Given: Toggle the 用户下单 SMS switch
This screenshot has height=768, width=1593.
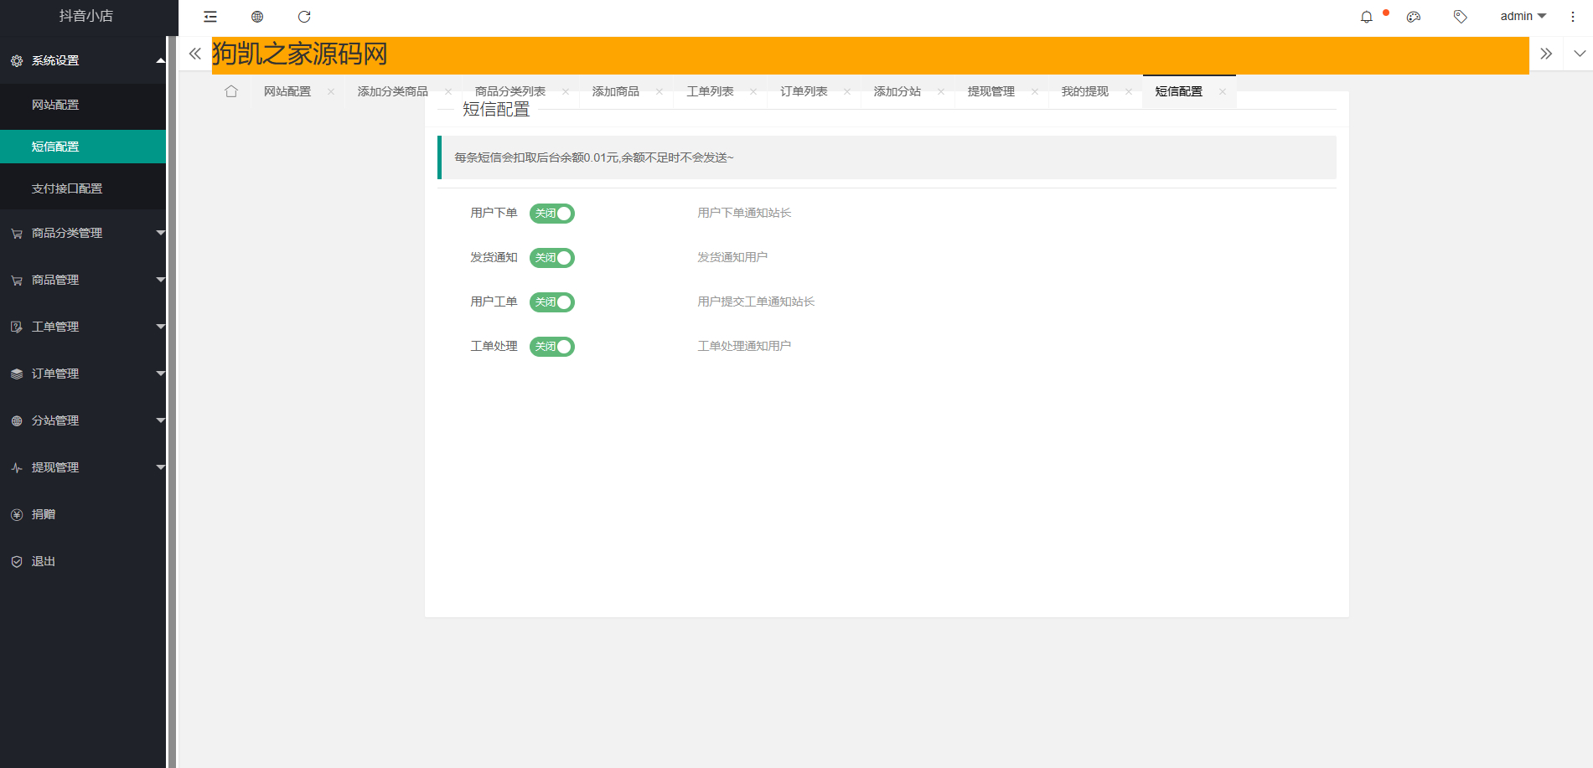Looking at the screenshot, I should [552, 214].
